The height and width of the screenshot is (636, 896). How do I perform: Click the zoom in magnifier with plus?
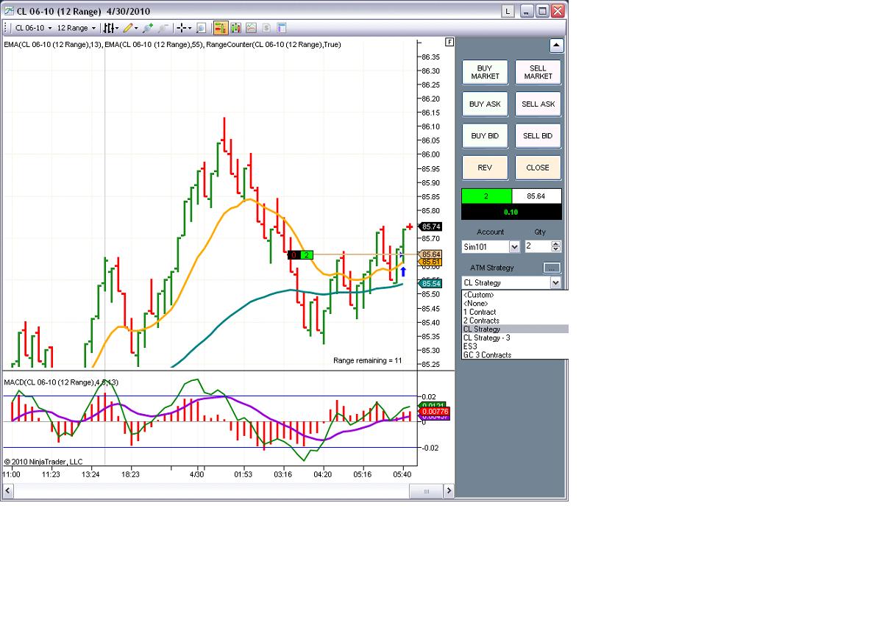tap(147, 28)
